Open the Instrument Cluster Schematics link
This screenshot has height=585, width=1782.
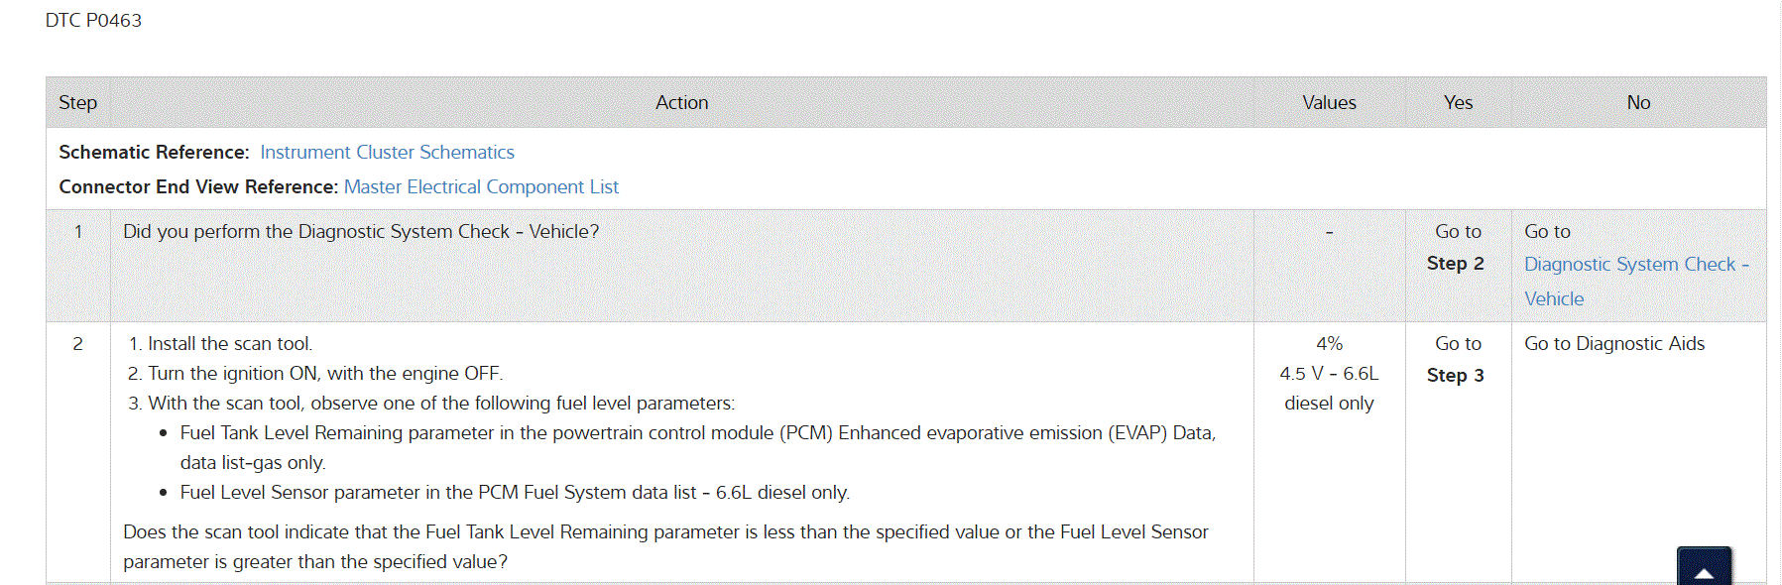tap(387, 153)
